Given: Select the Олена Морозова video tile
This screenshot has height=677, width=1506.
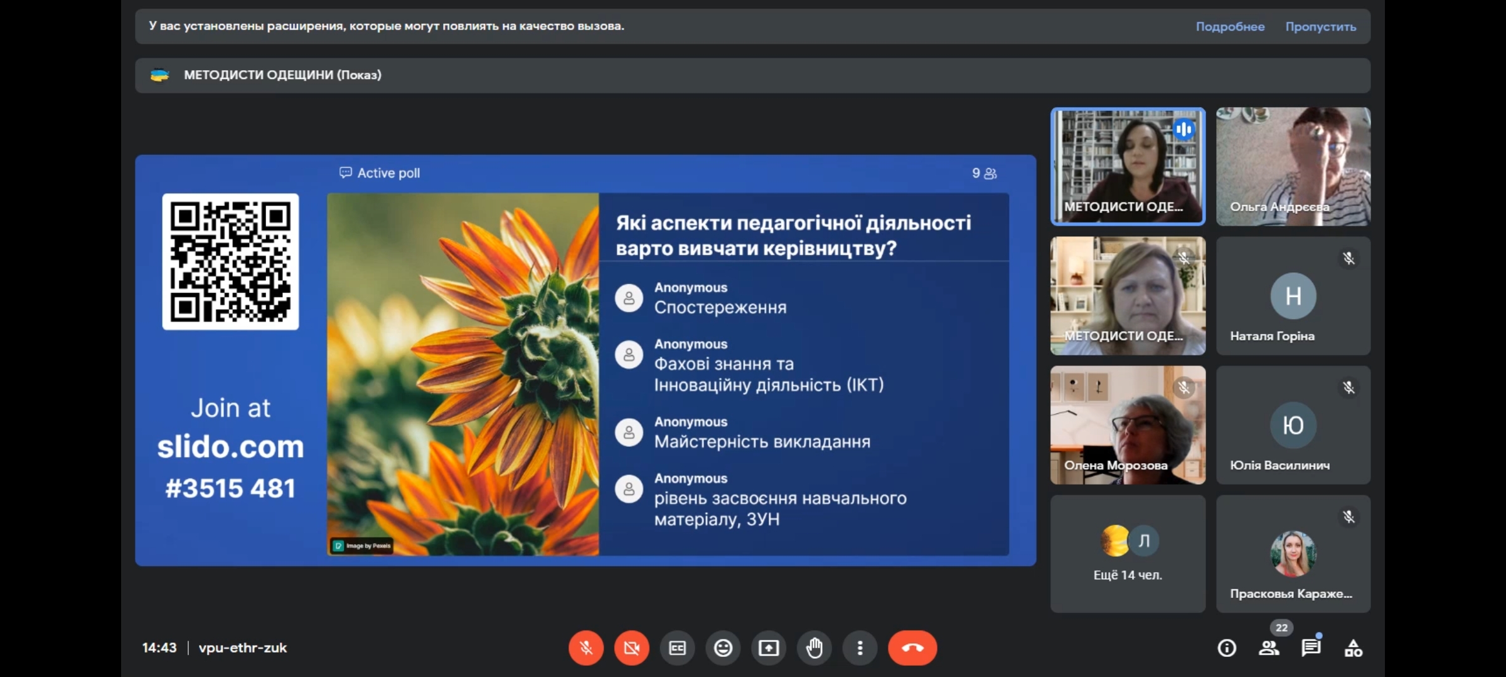Looking at the screenshot, I should (1128, 425).
